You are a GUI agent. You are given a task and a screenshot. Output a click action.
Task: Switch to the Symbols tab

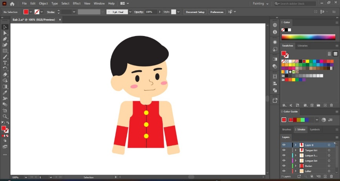[x=314, y=130]
